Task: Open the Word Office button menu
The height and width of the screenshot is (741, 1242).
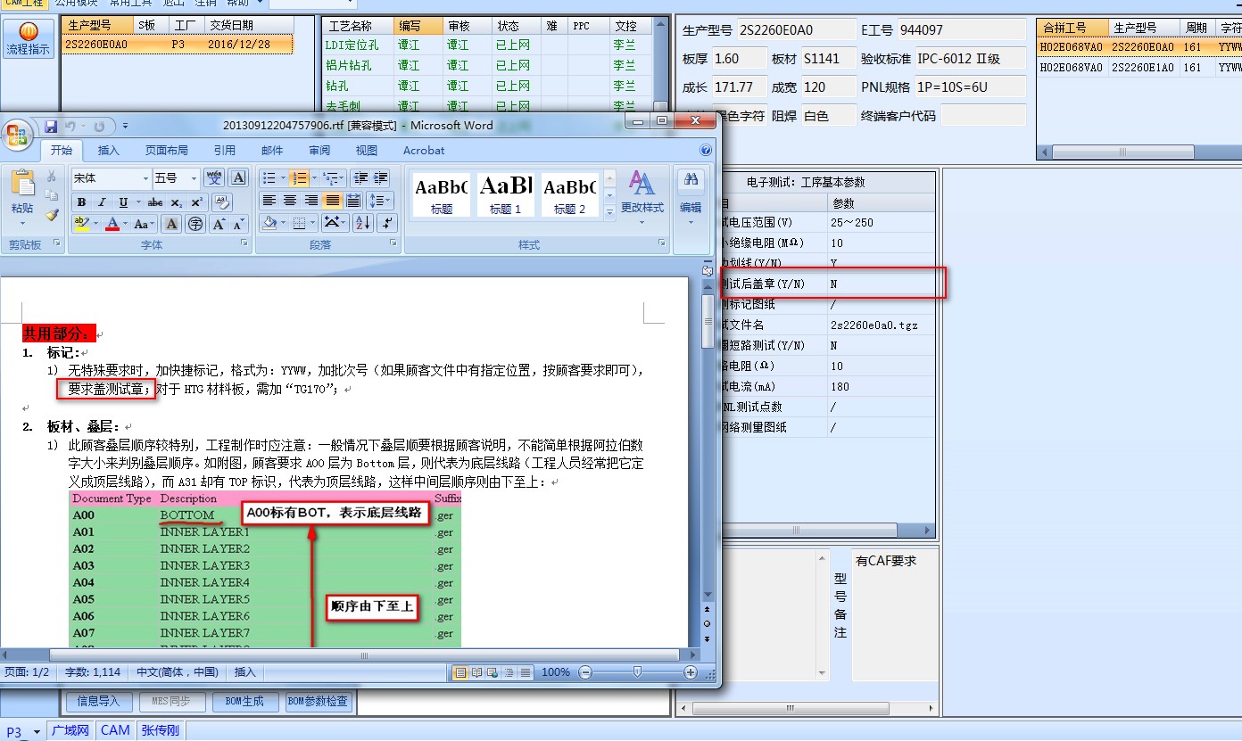Action: [19, 135]
